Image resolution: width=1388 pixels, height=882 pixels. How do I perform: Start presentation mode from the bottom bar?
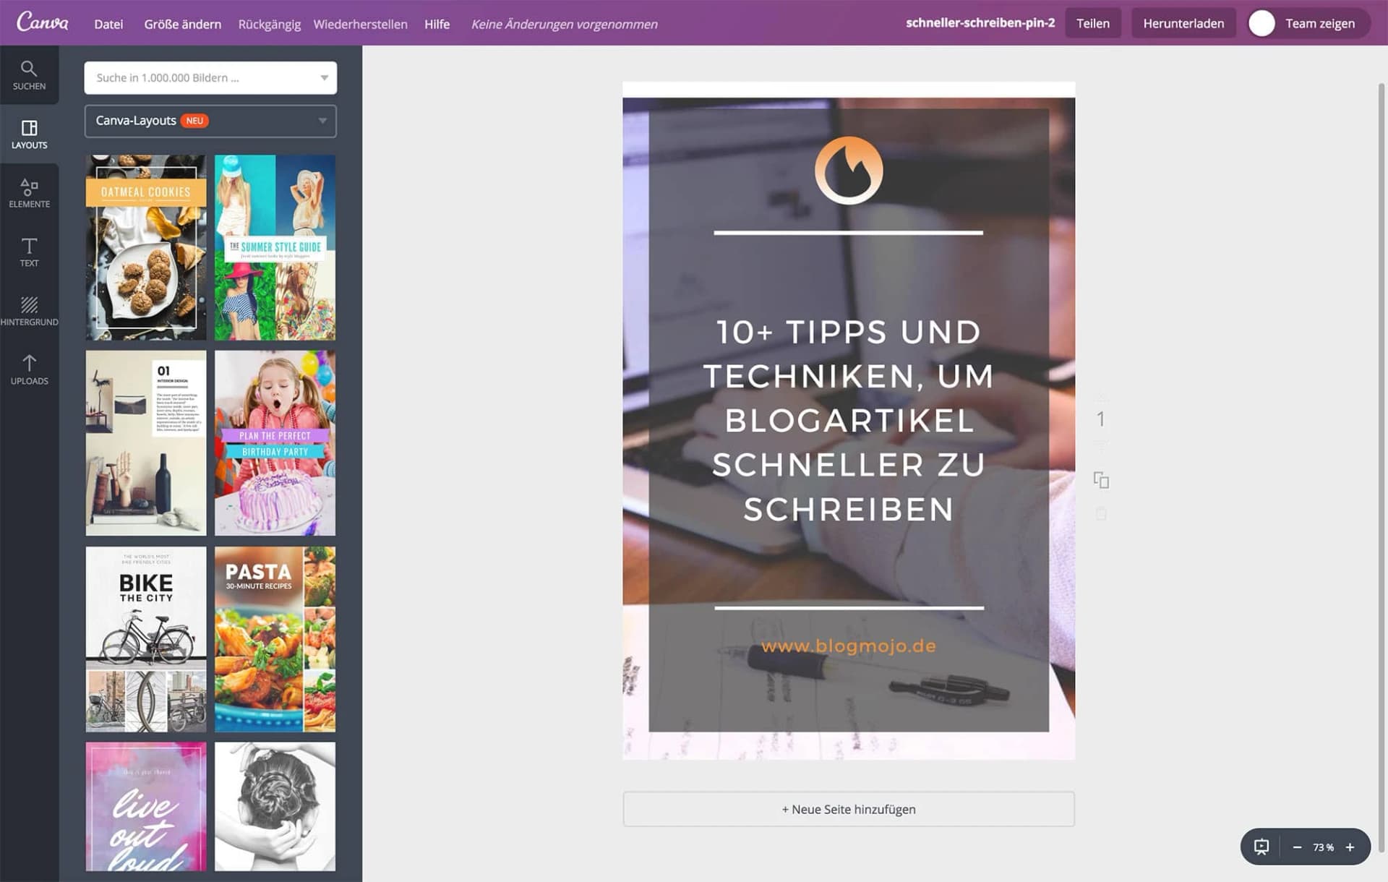pos(1261,847)
